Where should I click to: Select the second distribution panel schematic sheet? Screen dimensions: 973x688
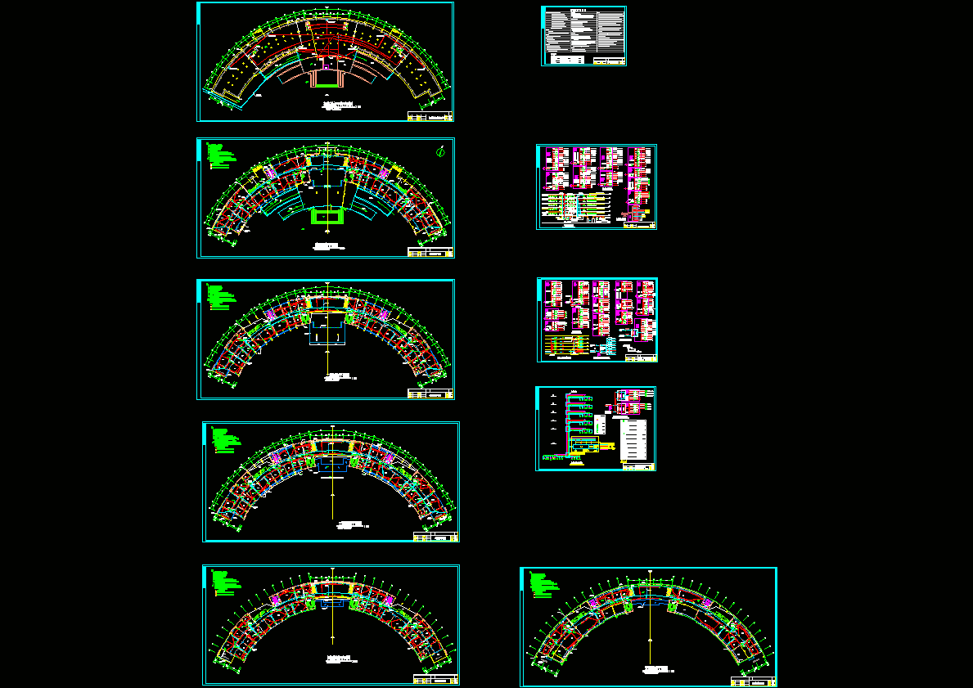[597, 320]
